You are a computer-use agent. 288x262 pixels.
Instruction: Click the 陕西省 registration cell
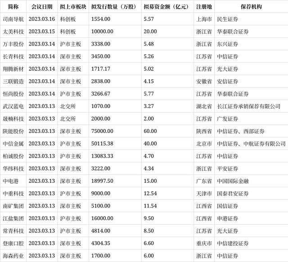[x=204, y=131]
